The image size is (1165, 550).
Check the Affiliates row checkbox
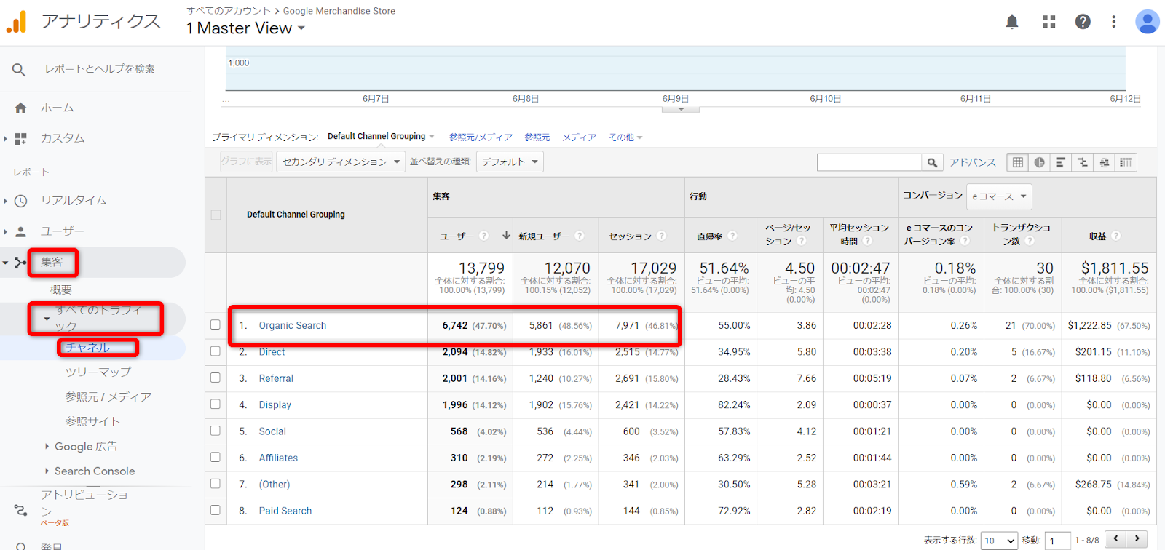216,457
